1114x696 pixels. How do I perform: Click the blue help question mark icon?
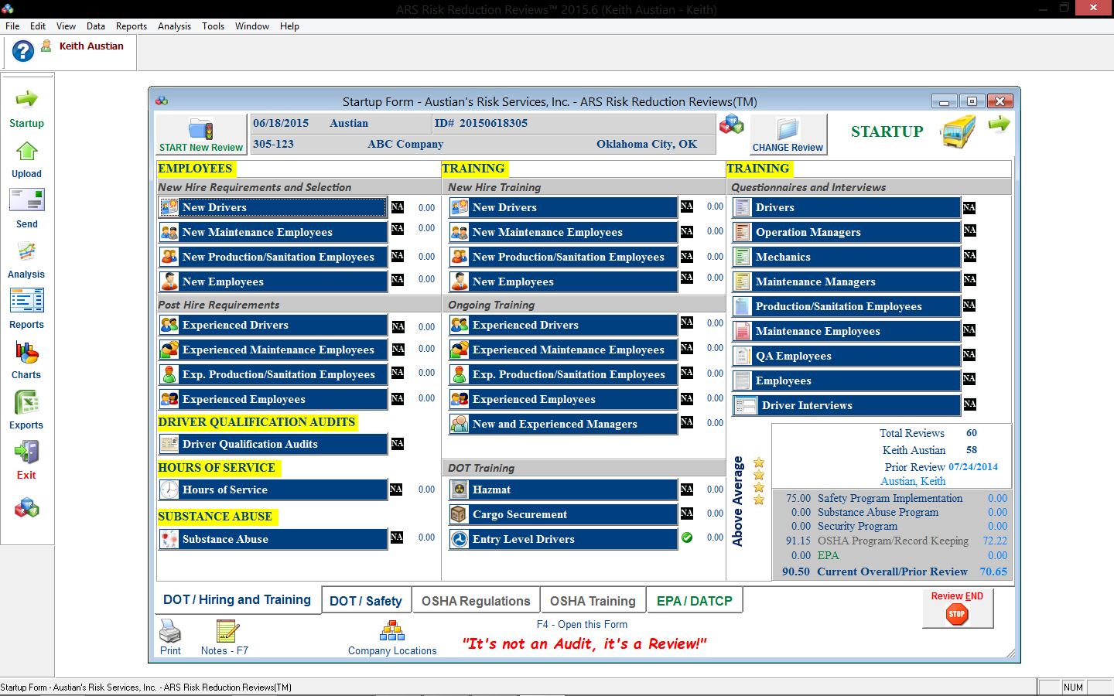tap(23, 51)
